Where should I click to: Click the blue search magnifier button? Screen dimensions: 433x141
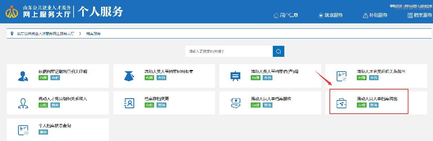278,51
